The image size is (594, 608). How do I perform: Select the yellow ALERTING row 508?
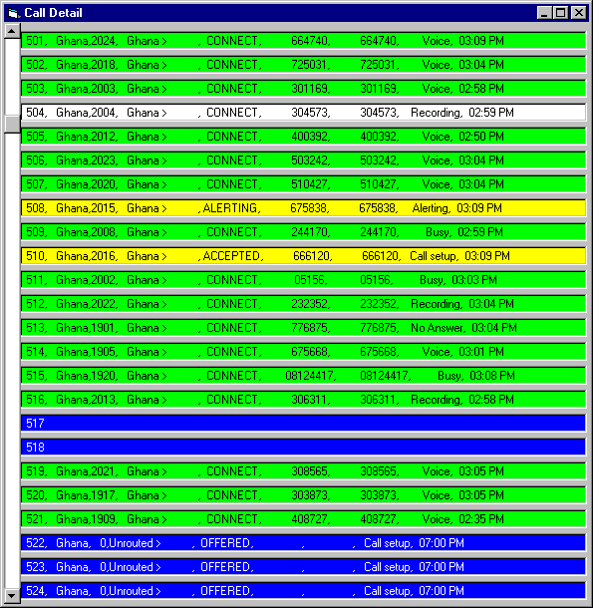click(x=303, y=208)
